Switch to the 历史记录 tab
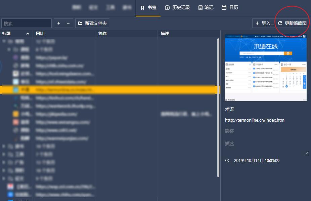Viewport: 311px width, 201px height. point(177,7)
